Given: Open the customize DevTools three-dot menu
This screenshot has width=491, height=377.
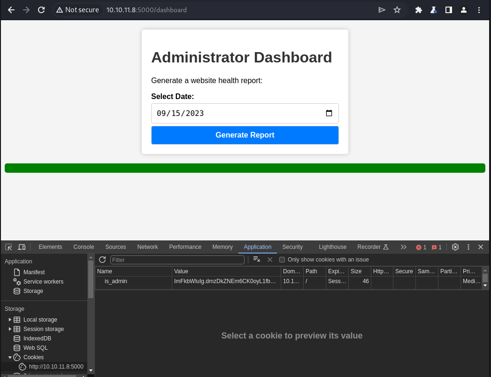Looking at the screenshot, I should 468,246.
